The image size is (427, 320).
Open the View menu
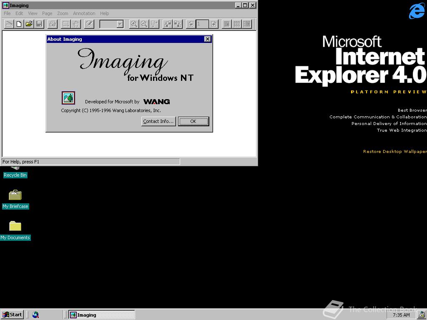33,13
